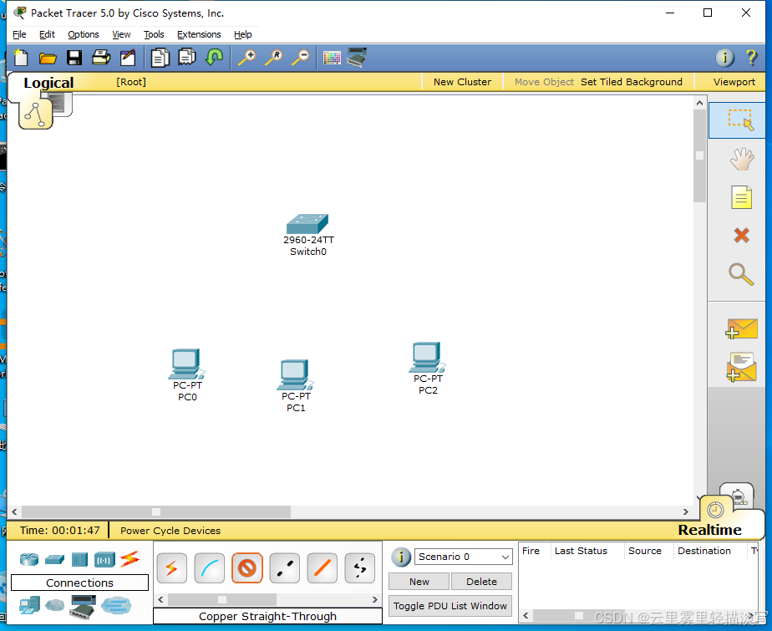Click Viewport button

pos(734,82)
